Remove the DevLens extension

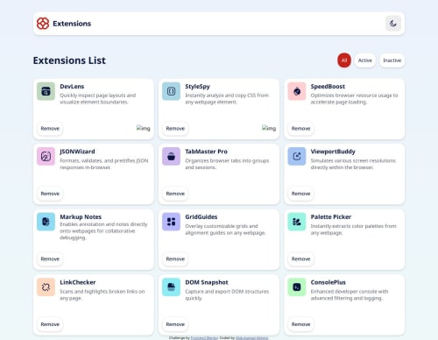[x=50, y=129]
